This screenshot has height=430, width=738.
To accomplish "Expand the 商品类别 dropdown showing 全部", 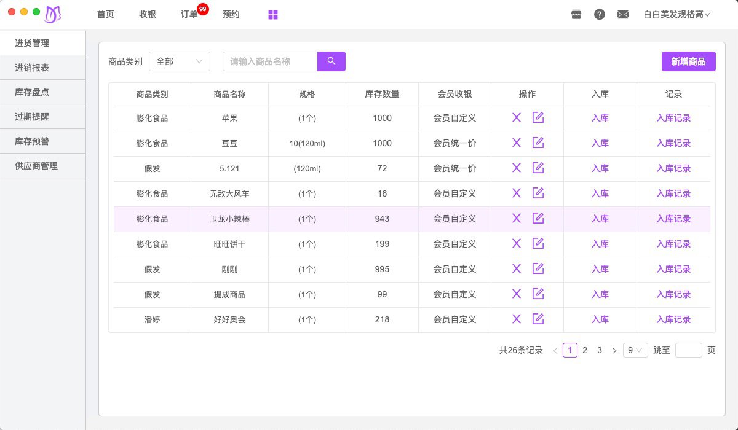I will tap(179, 61).
